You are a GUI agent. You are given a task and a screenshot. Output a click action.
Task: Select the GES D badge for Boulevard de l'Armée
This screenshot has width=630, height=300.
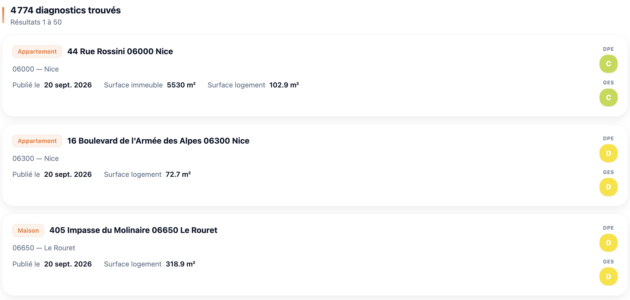(608, 187)
